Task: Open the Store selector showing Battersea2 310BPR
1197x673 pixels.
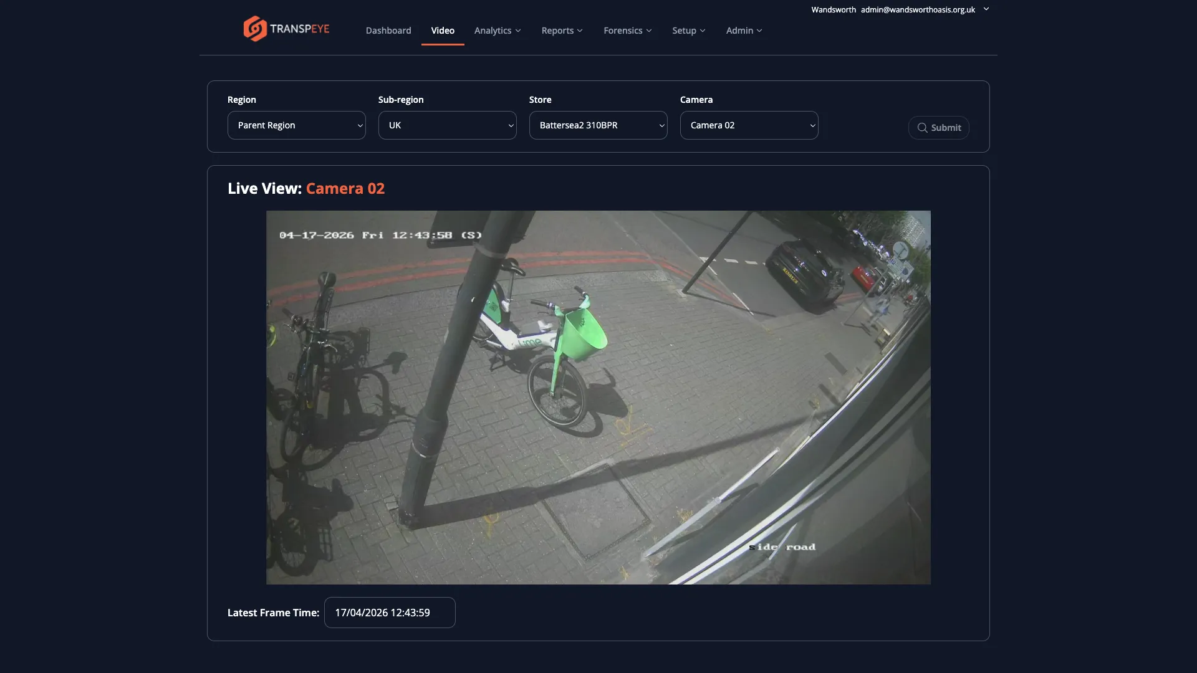Action: 598,125
